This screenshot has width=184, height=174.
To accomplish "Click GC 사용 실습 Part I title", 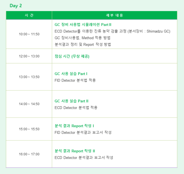I will (71, 74).
